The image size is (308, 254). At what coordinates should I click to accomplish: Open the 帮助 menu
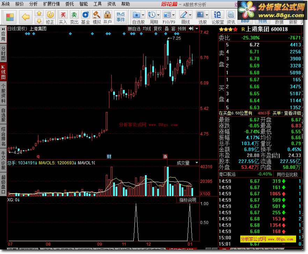click(x=125, y=4)
